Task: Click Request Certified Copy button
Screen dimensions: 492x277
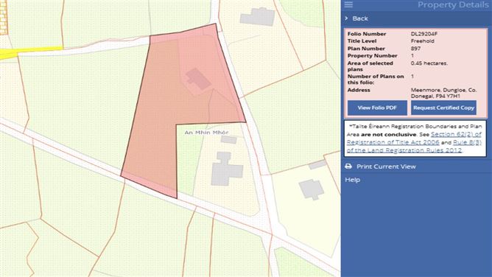Action: pyautogui.click(x=443, y=108)
